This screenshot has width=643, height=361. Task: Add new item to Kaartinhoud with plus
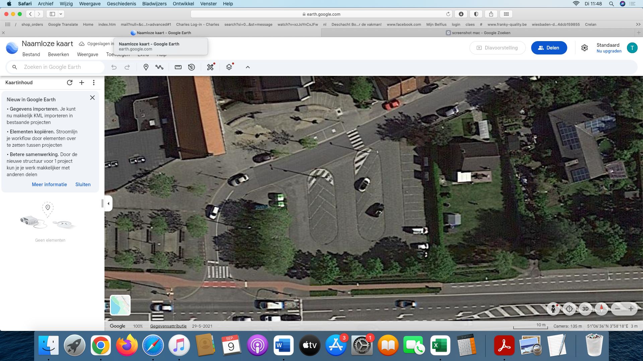point(82,83)
